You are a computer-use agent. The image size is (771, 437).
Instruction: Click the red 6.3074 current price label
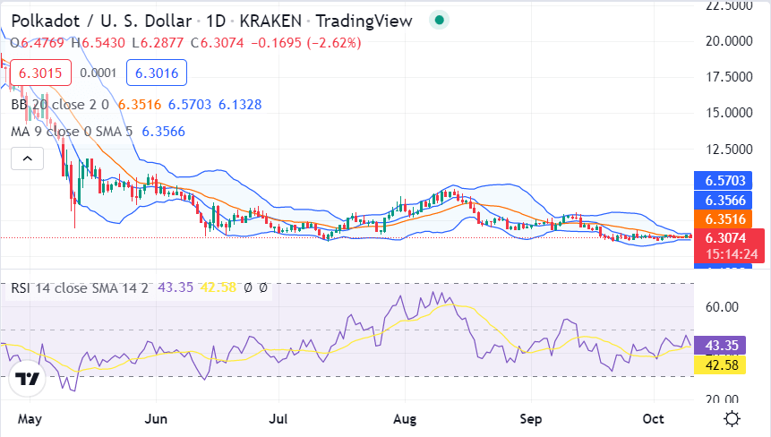[x=725, y=238]
